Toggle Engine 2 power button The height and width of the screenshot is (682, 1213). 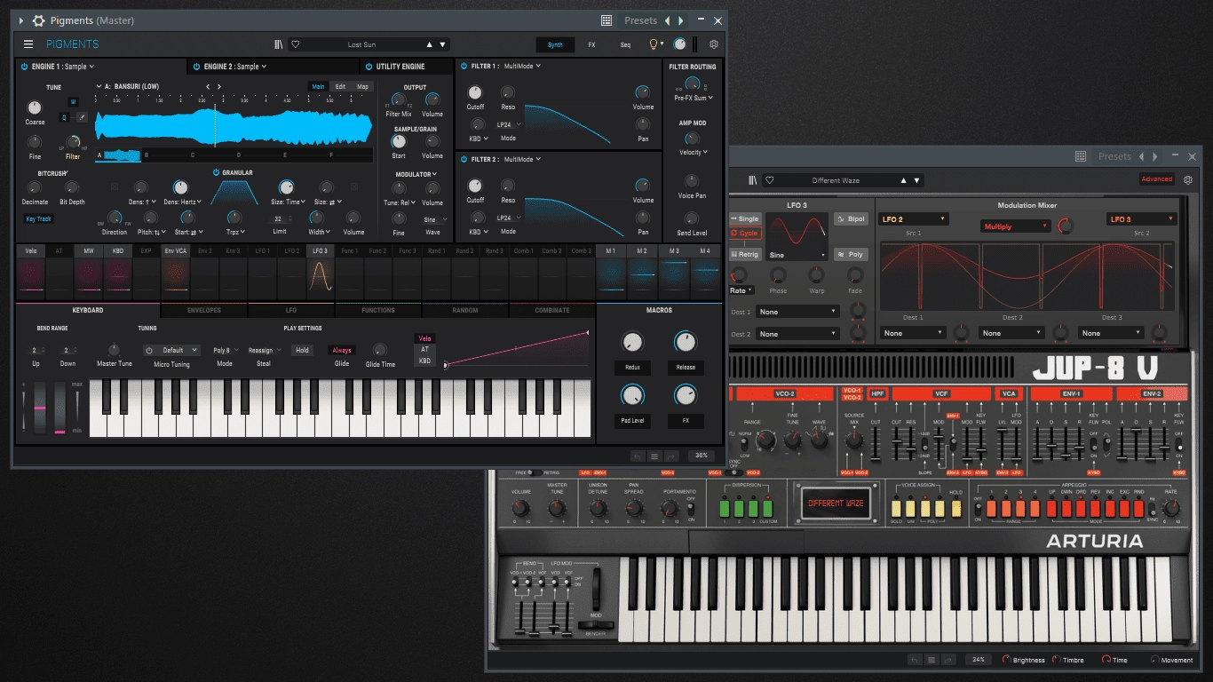point(196,67)
